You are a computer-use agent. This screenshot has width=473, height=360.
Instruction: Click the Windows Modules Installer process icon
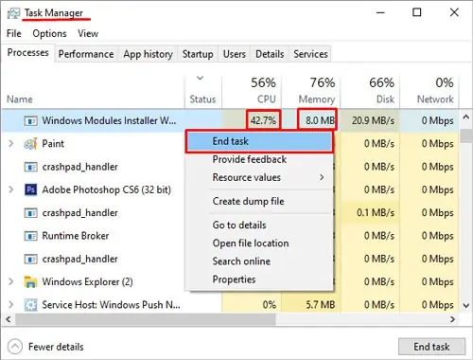click(x=30, y=120)
